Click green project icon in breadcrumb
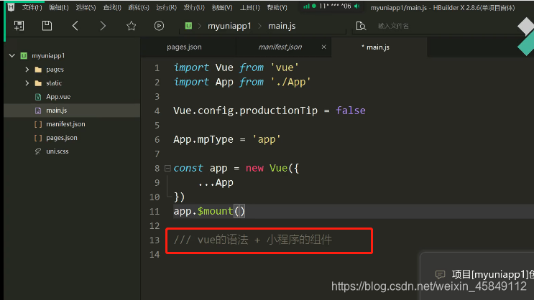Screen dimensions: 534x300 coord(188,26)
